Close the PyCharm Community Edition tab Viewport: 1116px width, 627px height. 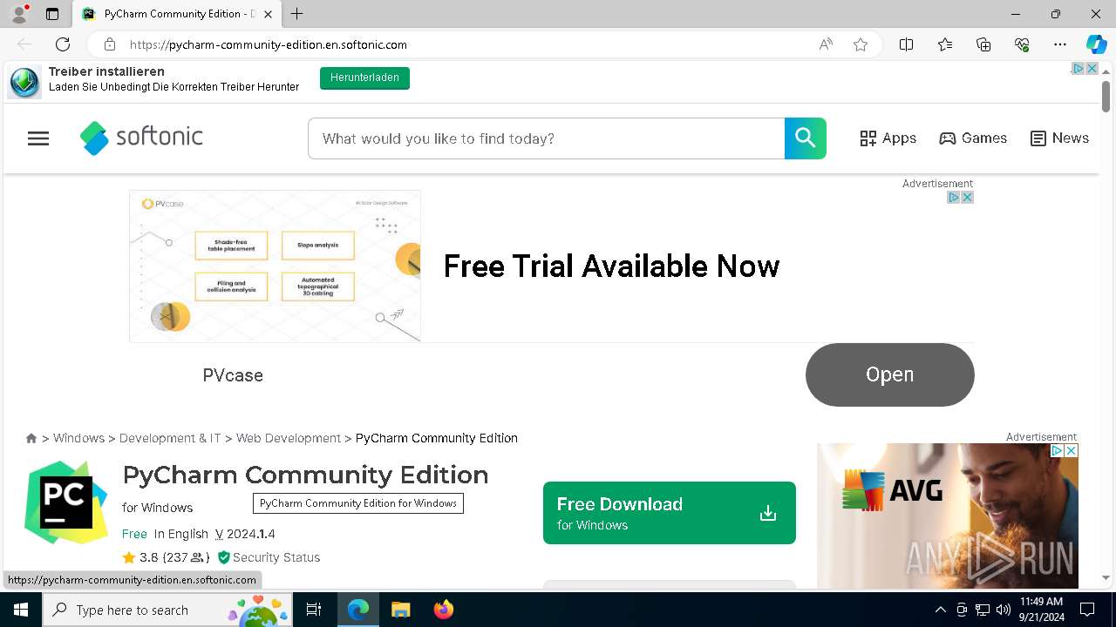269,14
